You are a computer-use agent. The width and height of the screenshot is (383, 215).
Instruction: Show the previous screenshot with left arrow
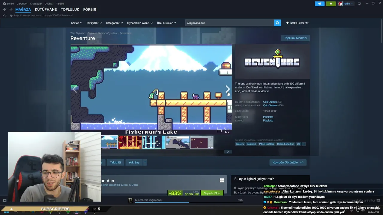pyautogui.click(x=75, y=89)
